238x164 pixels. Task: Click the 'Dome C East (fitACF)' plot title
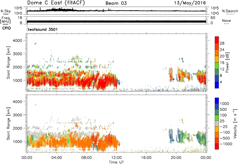(x=56, y=3)
